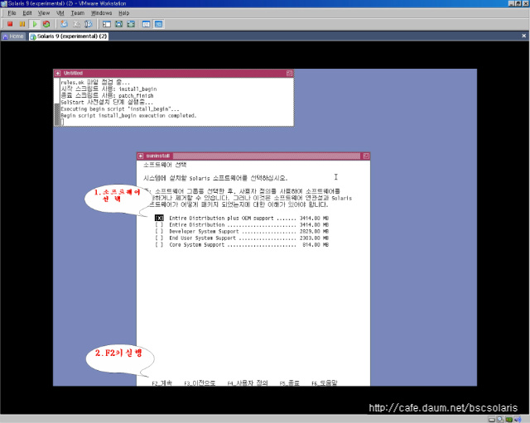Click the CD-ROM device status icon

click(x=500, y=420)
